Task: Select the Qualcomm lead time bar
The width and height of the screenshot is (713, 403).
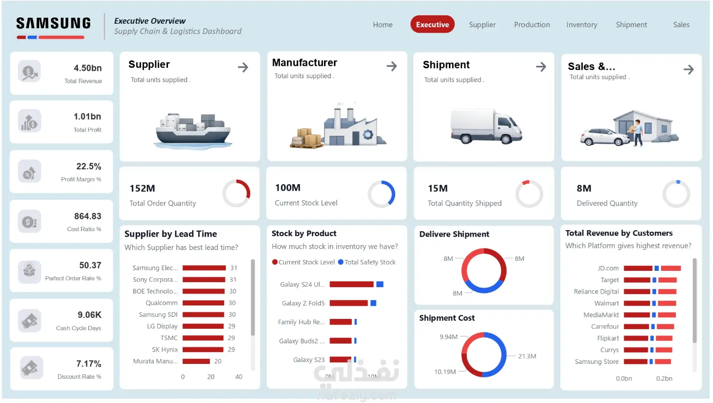Action: pyautogui.click(x=204, y=303)
